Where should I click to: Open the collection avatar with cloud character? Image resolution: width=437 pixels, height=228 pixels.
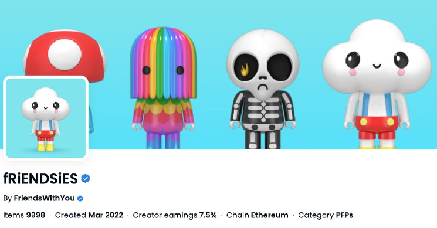click(x=46, y=118)
